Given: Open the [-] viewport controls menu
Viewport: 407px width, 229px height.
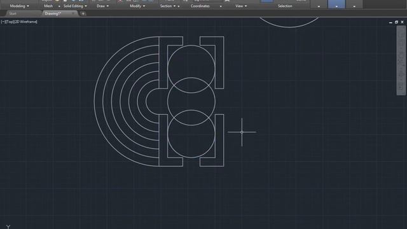Looking at the screenshot, I should pos(3,22).
